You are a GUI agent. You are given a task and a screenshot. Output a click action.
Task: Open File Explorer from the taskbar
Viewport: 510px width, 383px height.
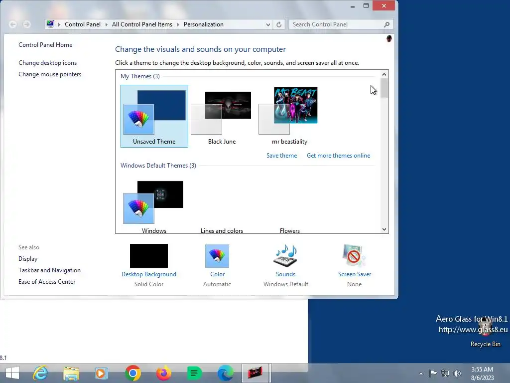point(71,373)
